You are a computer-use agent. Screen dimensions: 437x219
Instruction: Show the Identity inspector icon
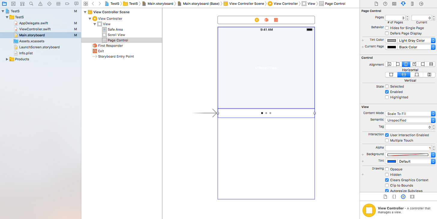click(394, 4)
